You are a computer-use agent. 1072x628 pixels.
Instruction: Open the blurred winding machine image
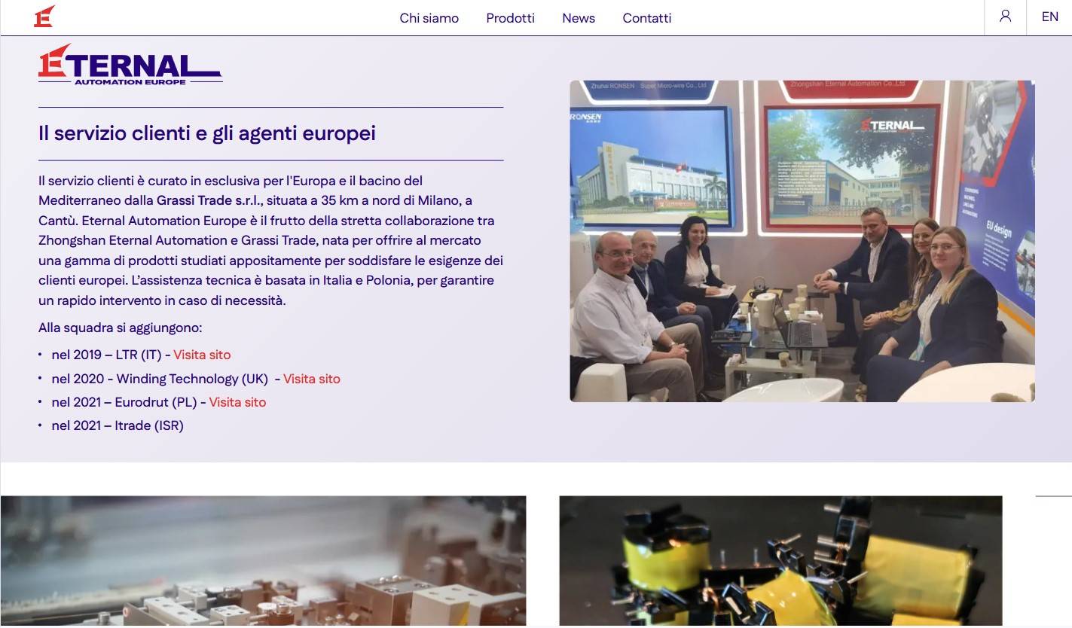point(263,561)
